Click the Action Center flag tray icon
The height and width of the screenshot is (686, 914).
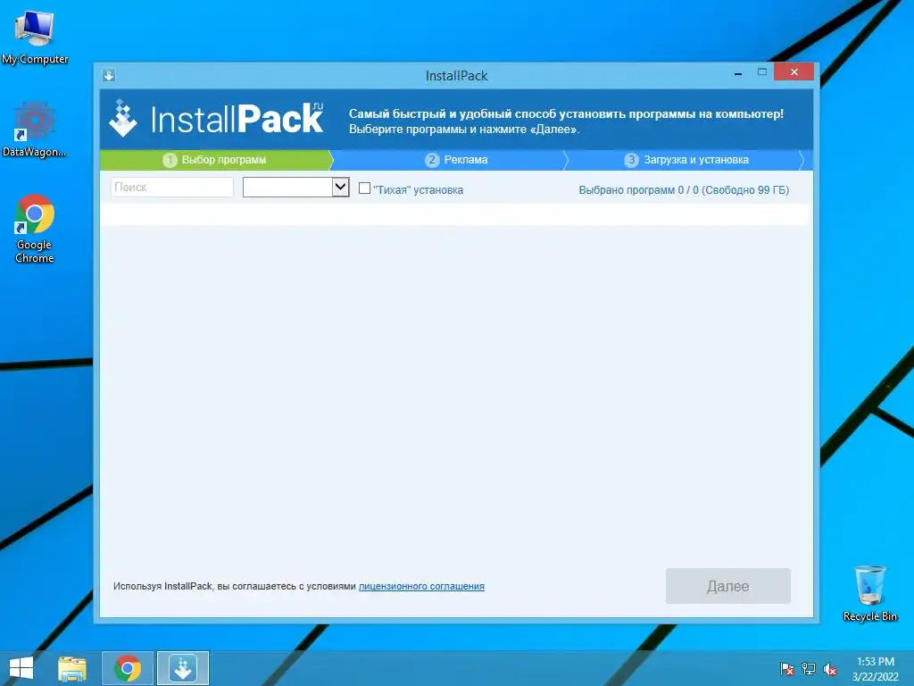pos(786,669)
